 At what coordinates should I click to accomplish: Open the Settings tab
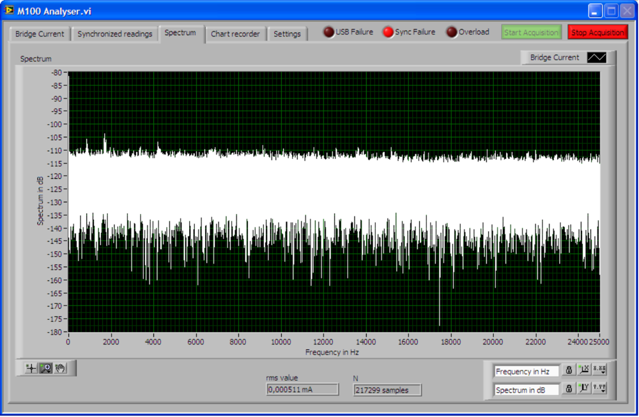(287, 34)
